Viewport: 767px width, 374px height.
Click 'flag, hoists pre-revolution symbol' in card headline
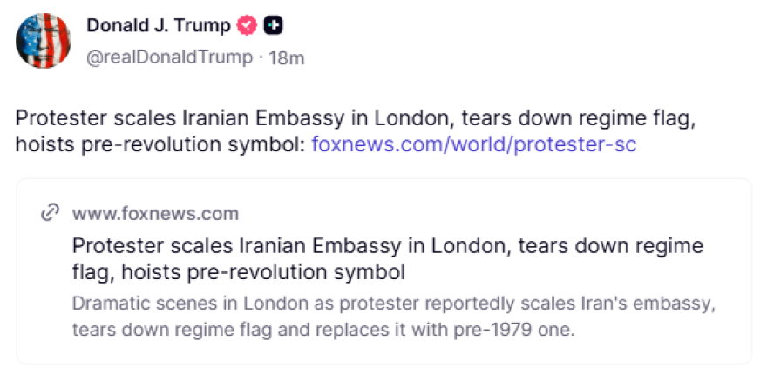239,273
